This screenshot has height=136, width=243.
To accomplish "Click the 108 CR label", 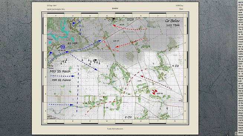I will click(x=116, y=41).
